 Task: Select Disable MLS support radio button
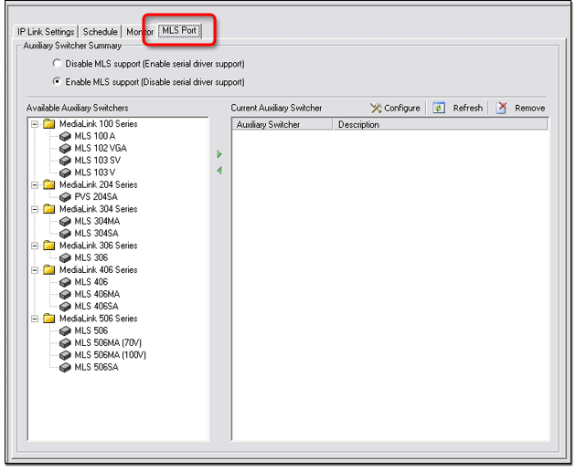[58, 64]
